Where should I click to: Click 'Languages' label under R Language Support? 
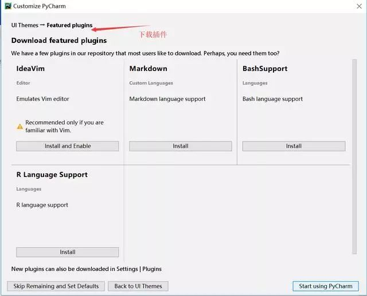pos(29,190)
